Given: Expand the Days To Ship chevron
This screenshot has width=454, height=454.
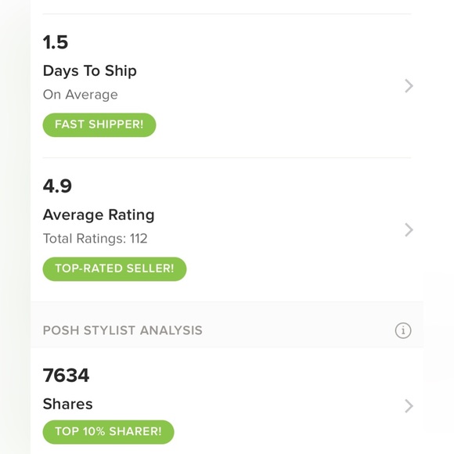Looking at the screenshot, I should [x=409, y=86].
